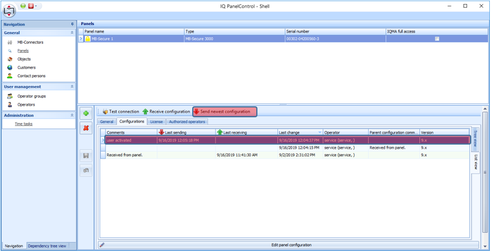The height and width of the screenshot is (252, 491).
Task: Click the 9/16/2019 12:05:18 PM last sending cell
Action: [186, 140]
